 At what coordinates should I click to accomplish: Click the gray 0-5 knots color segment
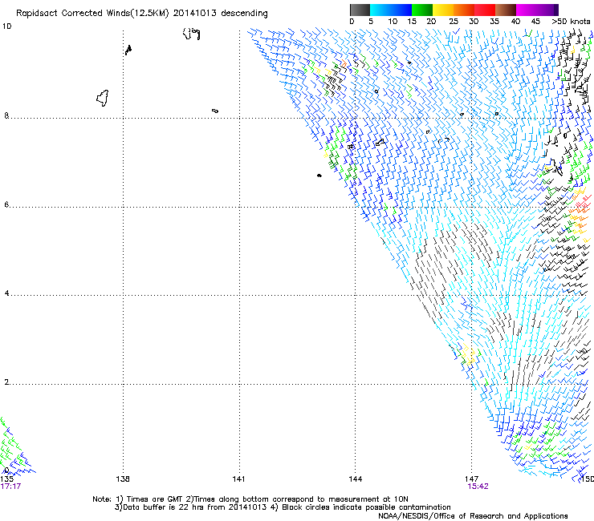(360, 10)
